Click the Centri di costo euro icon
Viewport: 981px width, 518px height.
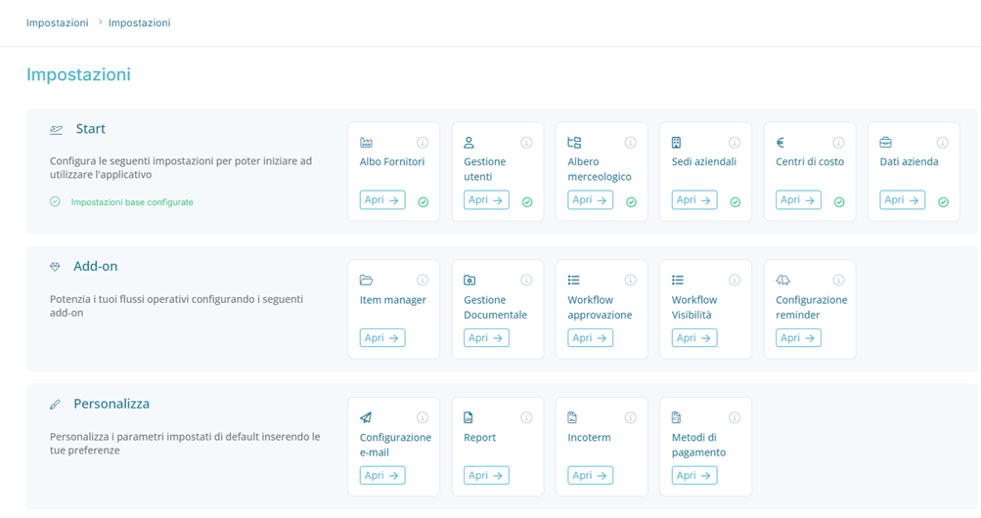[x=780, y=143]
